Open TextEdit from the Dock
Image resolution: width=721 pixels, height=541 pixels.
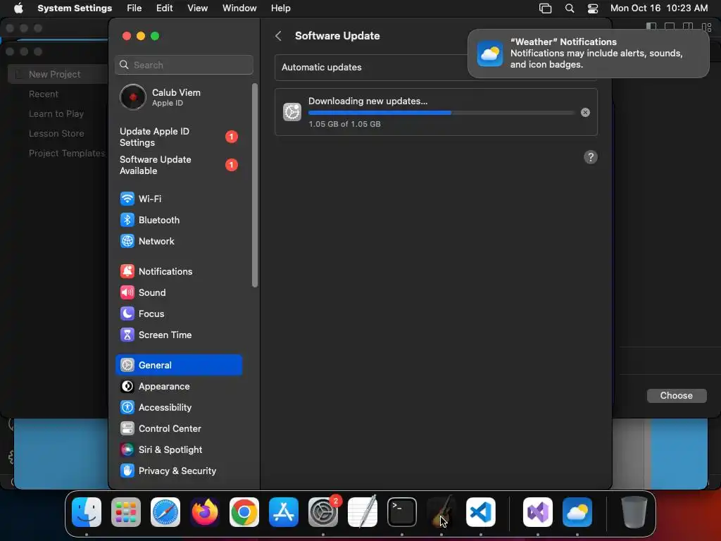(x=363, y=512)
